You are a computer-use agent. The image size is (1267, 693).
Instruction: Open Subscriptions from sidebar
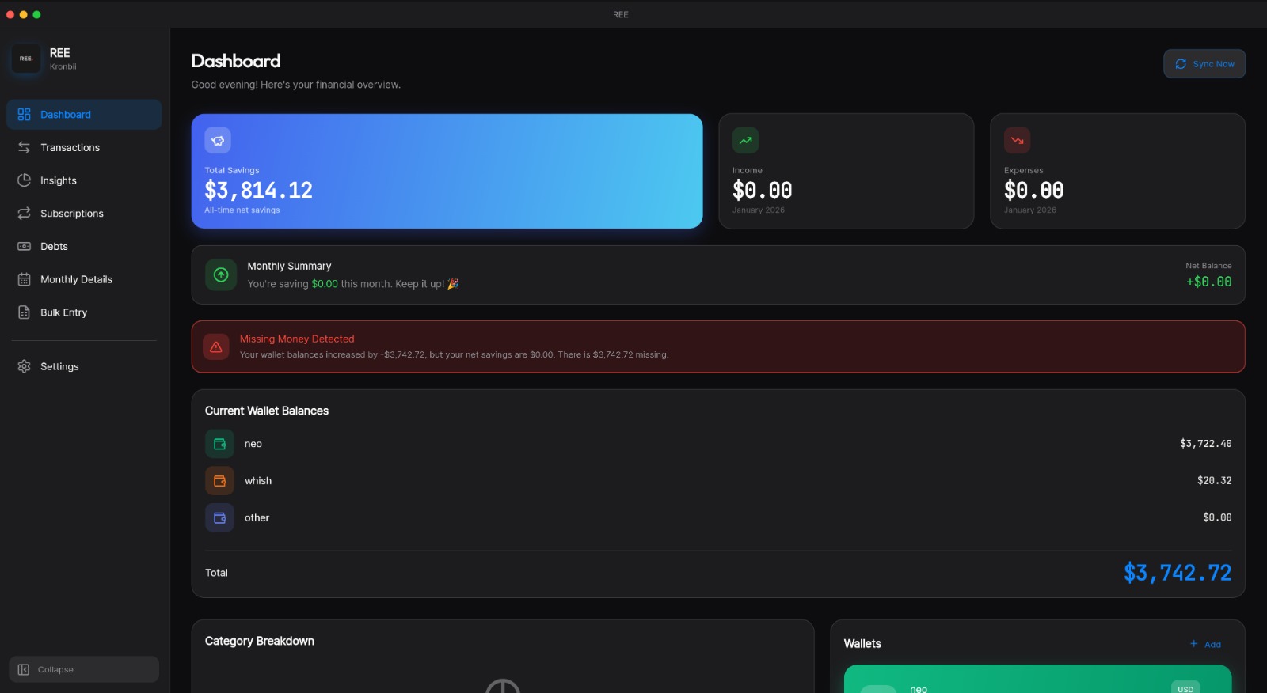tap(84, 214)
